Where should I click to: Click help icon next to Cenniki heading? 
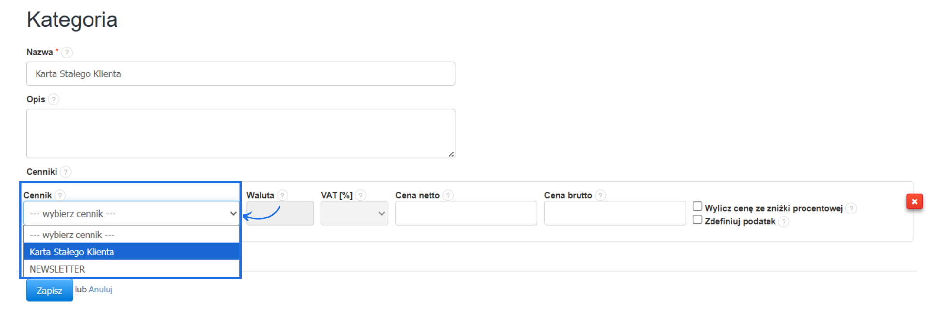tap(66, 172)
